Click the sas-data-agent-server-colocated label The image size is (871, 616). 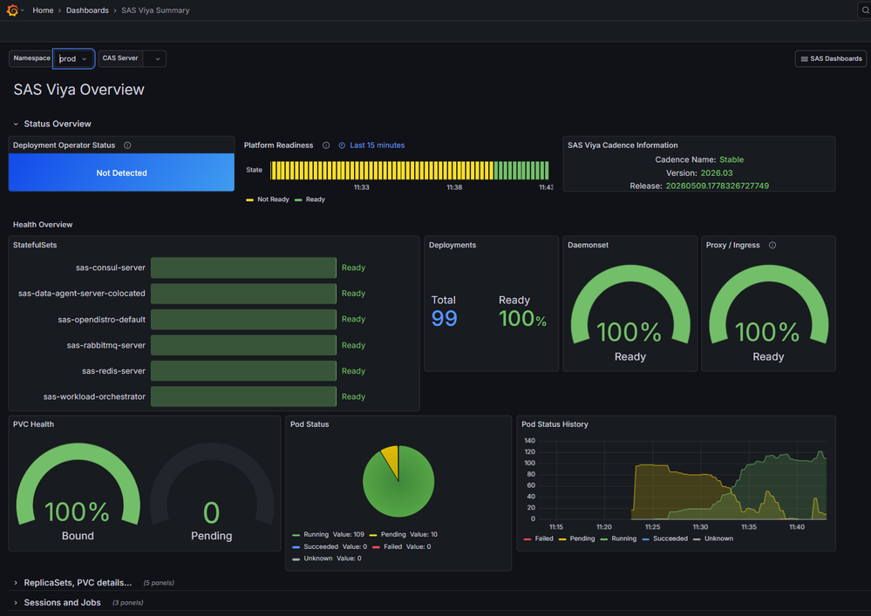(82, 294)
